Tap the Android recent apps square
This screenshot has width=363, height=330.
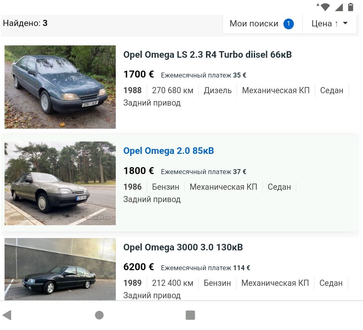click(190, 315)
